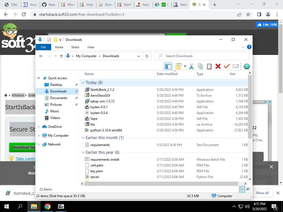Open the Home ribbon tab
Viewport: 283px width, 212px height.
(59, 47)
